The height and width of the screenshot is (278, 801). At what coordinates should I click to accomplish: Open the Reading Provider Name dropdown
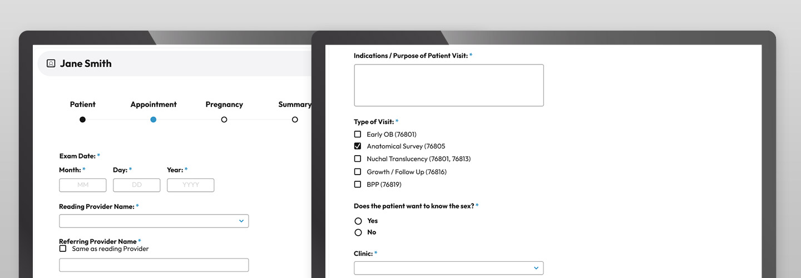click(x=154, y=221)
